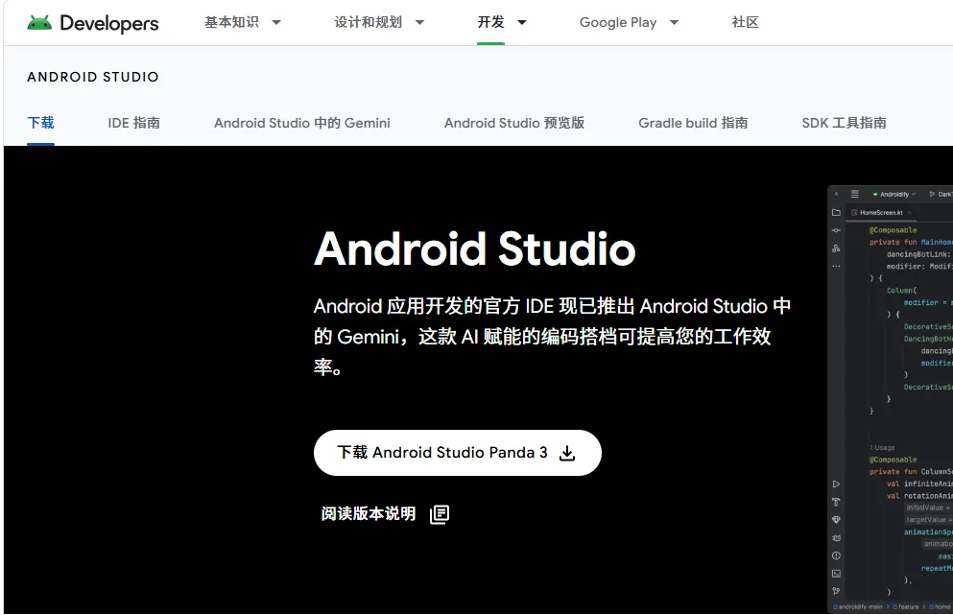Expand the Google Play dropdown arrow
Image resolution: width=953 pixels, height=615 pixels.
click(674, 22)
